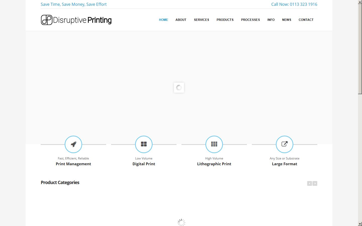Click the Save Time, Save Money tagline

[x=74, y=4]
